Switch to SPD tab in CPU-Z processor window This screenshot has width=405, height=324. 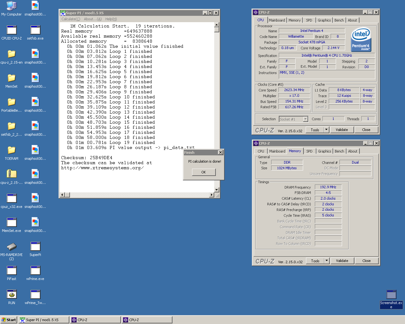(309, 20)
